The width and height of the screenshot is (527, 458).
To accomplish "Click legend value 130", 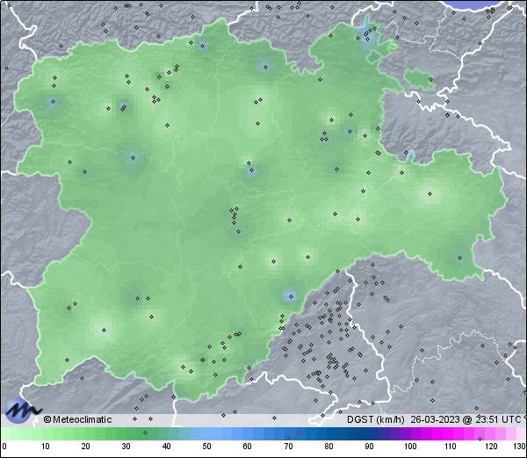I will [519, 447].
